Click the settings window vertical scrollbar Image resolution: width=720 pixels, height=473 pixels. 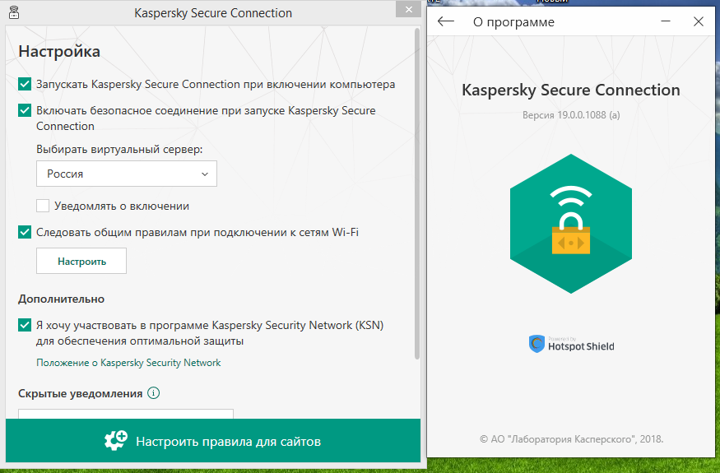pyautogui.click(x=417, y=192)
